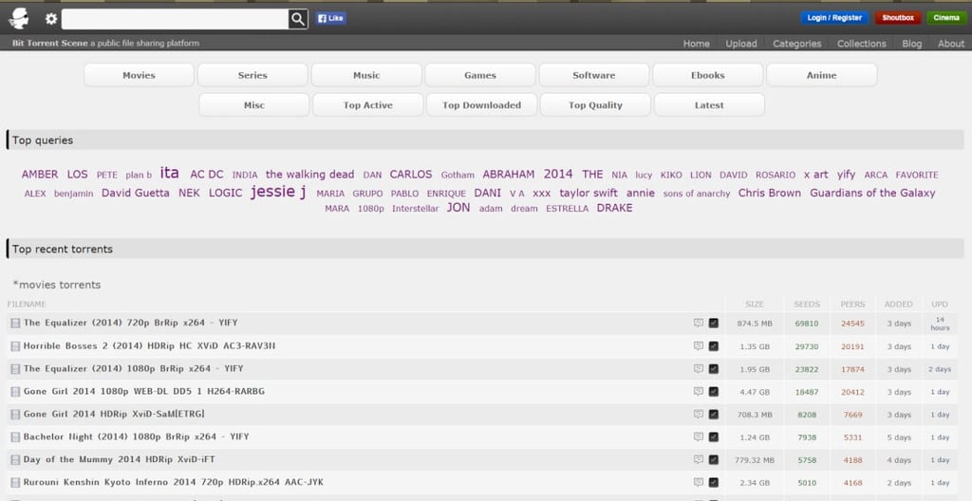Click the Bit Torrent Scene logo icon
This screenshot has width=972, height=501.
pyautogui.click(x=19, y=19)
